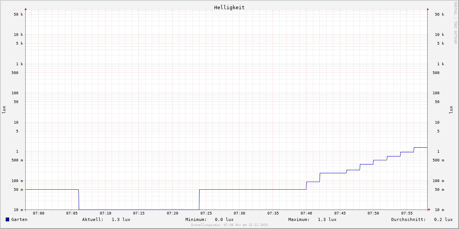Click the 'Helligkeit' chart title
The width and height of the screenshot is (459, 229).
tap(229, 7)
